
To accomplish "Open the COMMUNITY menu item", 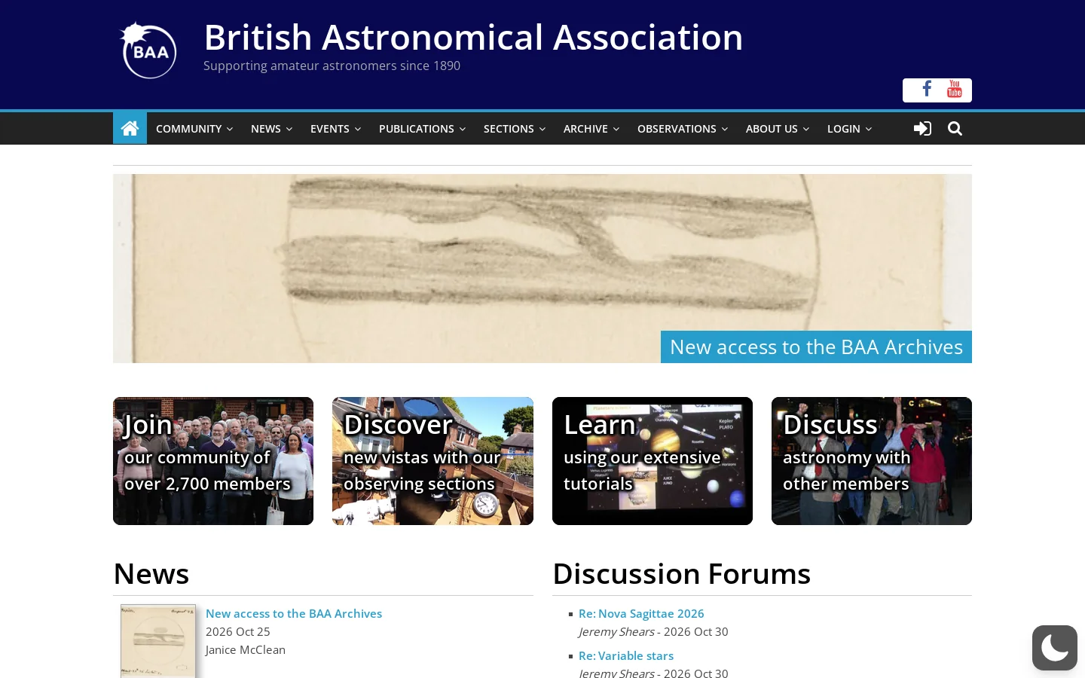I will [x=188, y=129].
